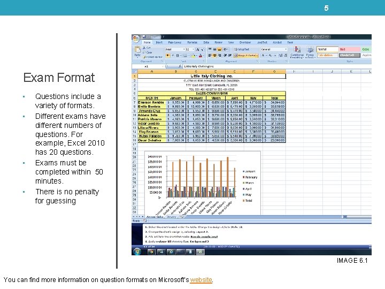385x289 pixels.
Task: Open the Number group dialog launcher
Action: point(287,62)
